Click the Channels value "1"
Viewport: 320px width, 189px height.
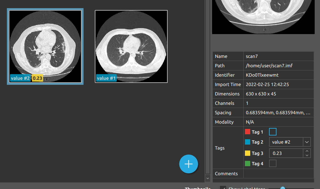tap(247, 103)
